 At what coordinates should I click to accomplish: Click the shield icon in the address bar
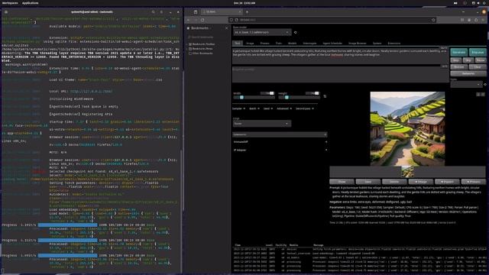[232, 20]
